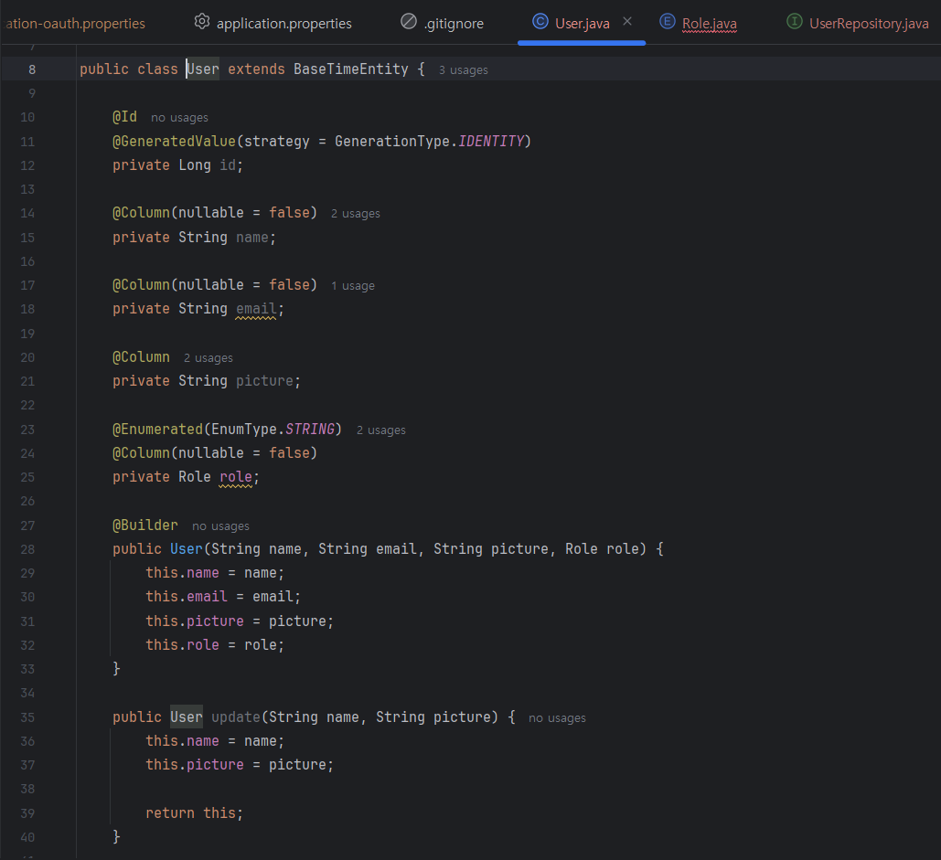Open the 2 usages hint next to bare @Column
Image resolution: width=941 pixels, height=860 pixels.
(x=209, y=358)
